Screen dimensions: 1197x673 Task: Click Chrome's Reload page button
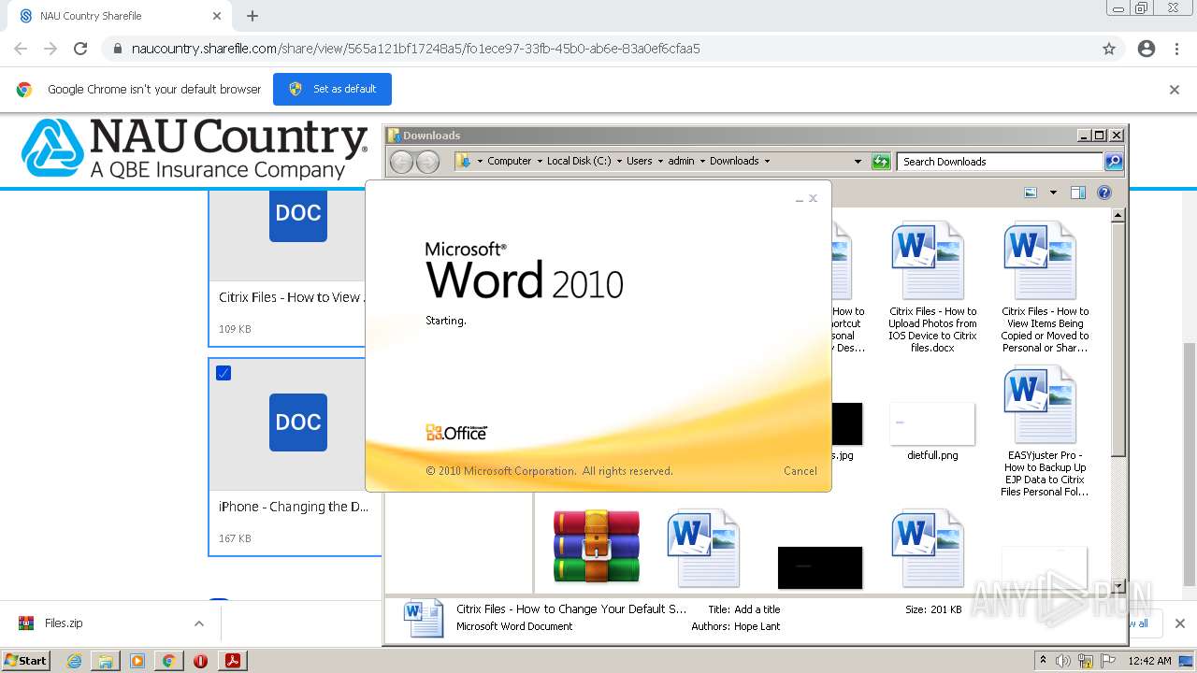(80, 49)
